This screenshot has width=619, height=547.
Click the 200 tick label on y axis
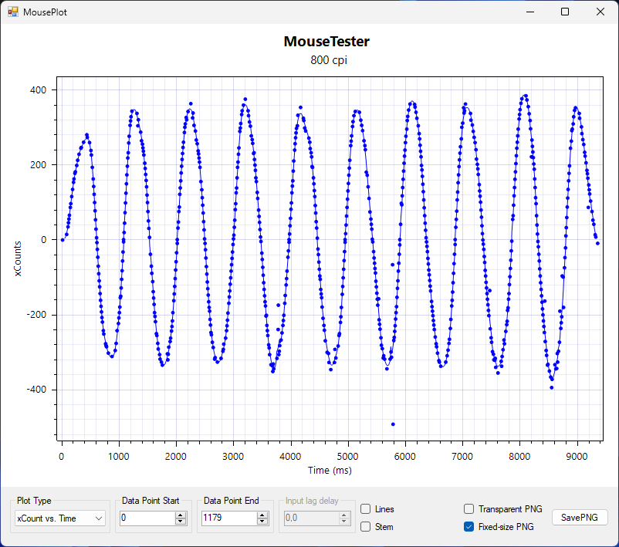point(38,165)
